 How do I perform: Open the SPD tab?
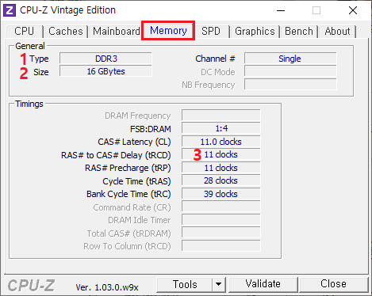[x=211, y=31]
